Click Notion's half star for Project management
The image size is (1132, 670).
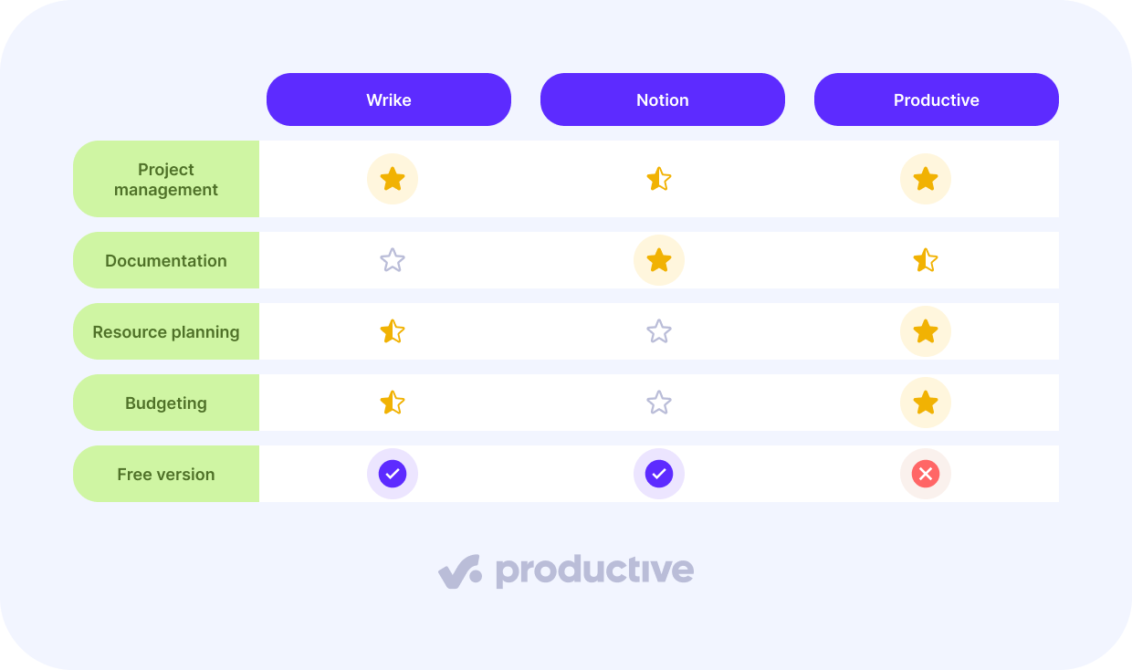659,179
